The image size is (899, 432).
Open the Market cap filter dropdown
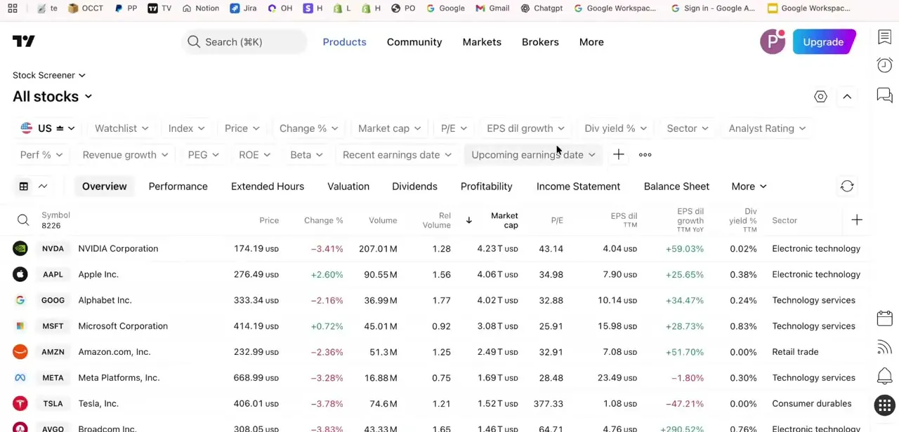pos(389,128)
